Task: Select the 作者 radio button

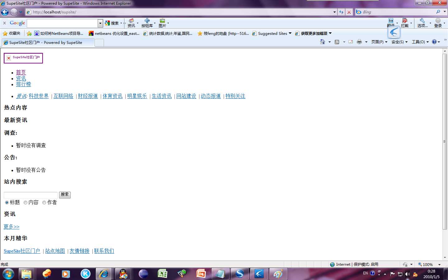Action: coord(44,203)
